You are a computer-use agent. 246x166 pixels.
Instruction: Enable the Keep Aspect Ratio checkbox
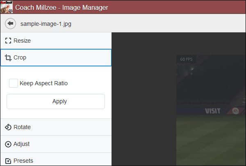[x=14, y=83]
